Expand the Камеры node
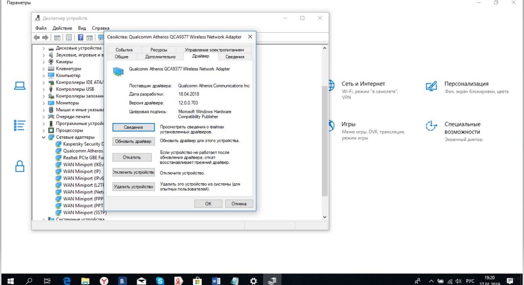Viewport: 524px width, 285px height. [x=44, y=62]
